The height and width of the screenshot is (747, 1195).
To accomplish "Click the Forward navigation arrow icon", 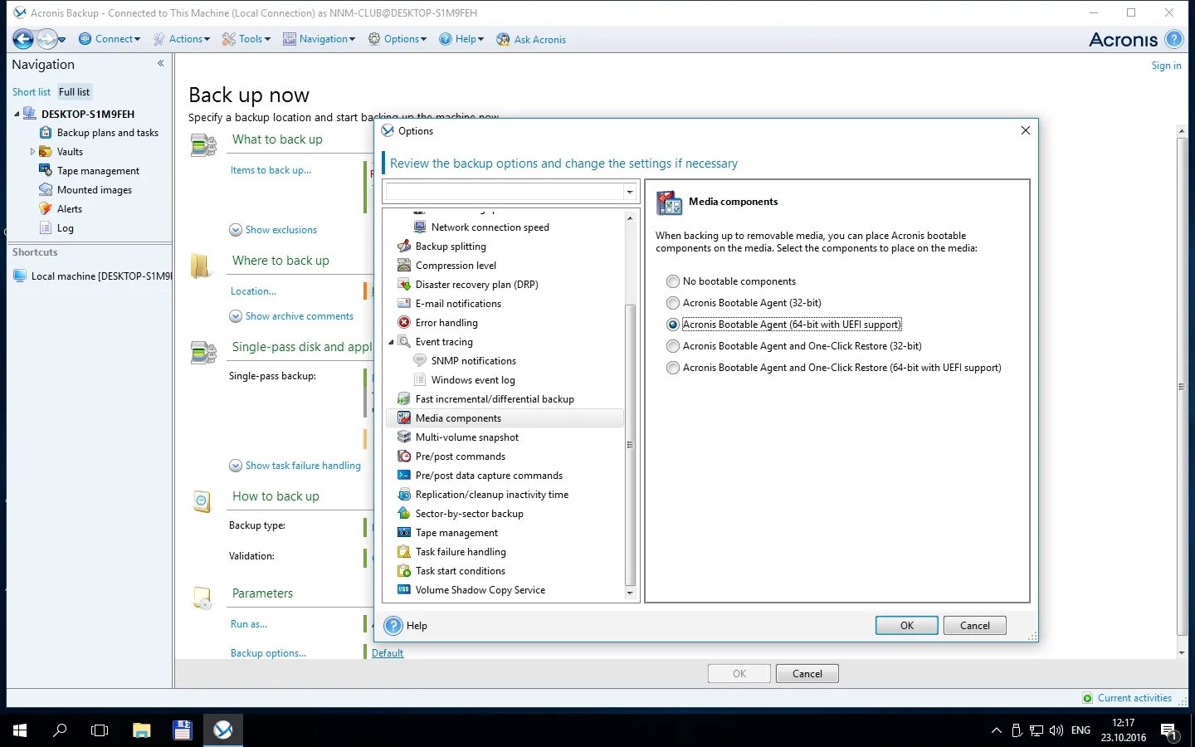I will (47, 38).
